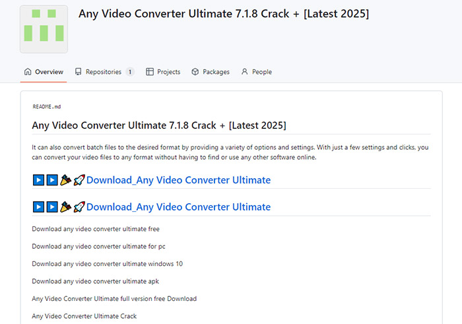Click the first play icon in first download heading
462x324 pixels.
(38, 180)
